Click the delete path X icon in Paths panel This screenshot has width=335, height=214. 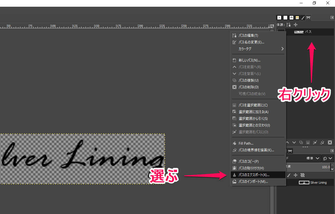[330, 143]
